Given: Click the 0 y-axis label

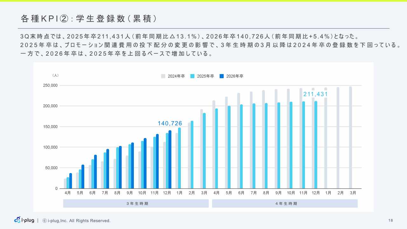Looking at the screenshot, I should [x=56, y=189].
